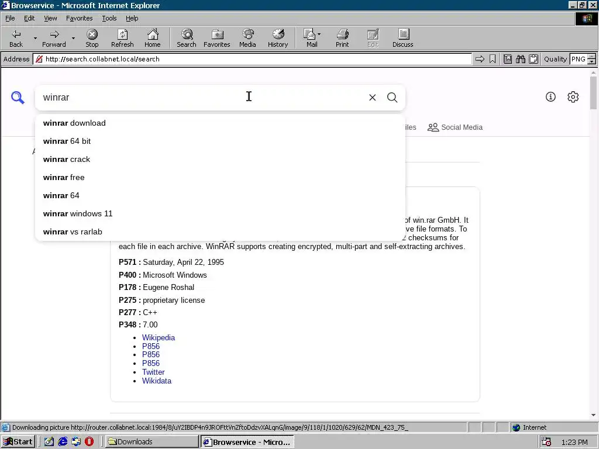Screen dimensions: 599x449
Task: Open the File menu
Action: (x=10, y=18)
